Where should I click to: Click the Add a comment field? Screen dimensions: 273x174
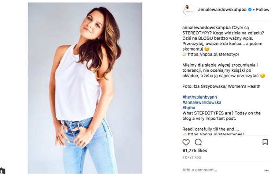222,170
